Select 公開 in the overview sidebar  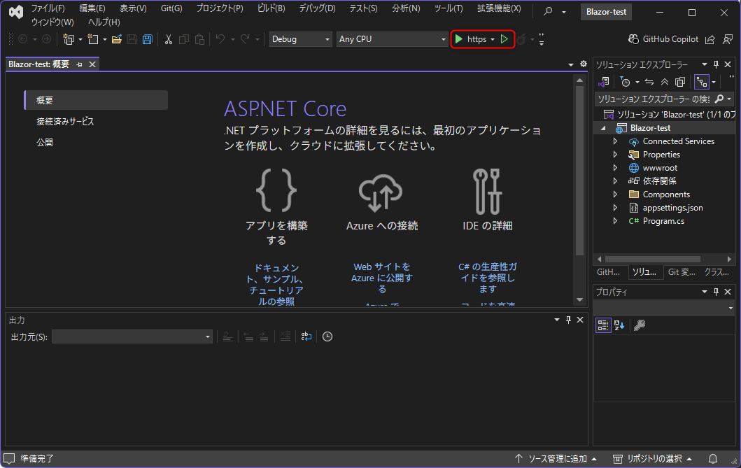tap(45, 142)
